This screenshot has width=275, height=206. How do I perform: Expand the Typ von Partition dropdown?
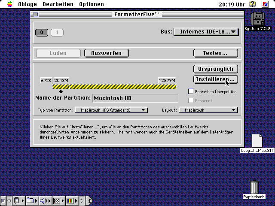(x=111, y=110)
